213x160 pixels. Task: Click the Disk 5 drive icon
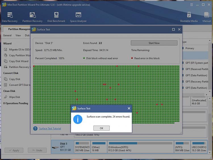[55, 147]
